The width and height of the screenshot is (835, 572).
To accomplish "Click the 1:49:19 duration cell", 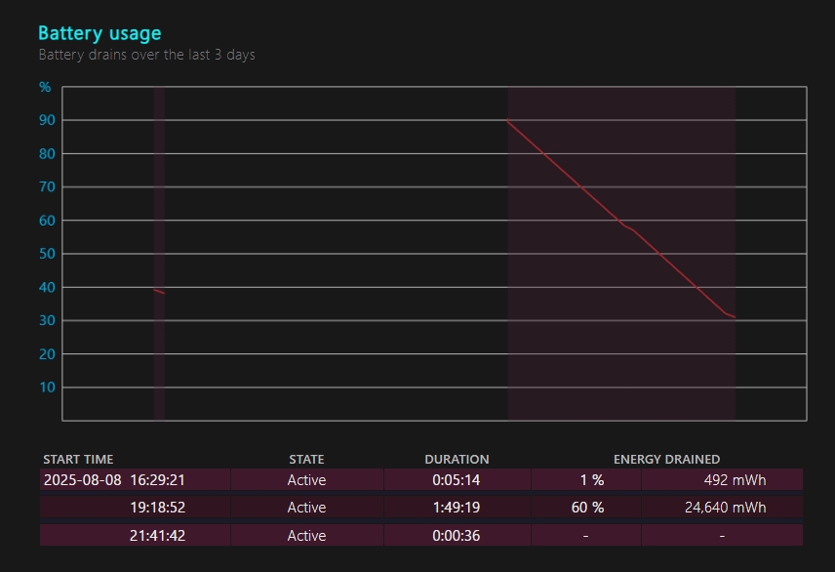I will coord(457,508).
